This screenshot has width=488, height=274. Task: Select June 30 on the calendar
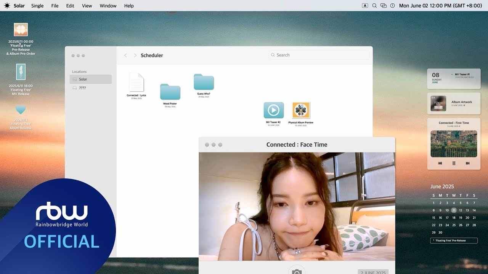pyautogui.click(x=440, y=233)
